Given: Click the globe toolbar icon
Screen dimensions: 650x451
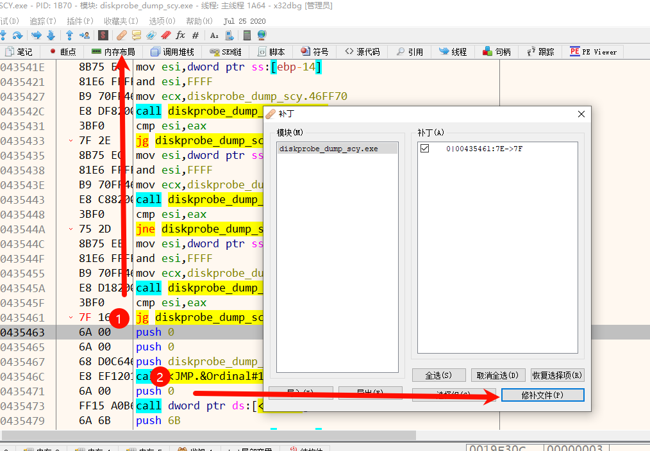Looking at the screenshot, I should pos(262,36).
